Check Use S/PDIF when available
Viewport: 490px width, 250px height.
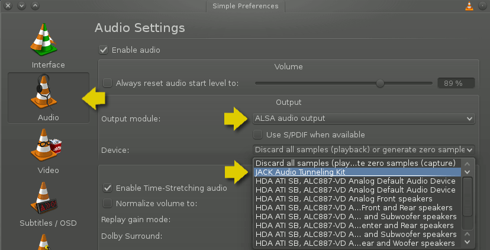(x=258, y=135)
